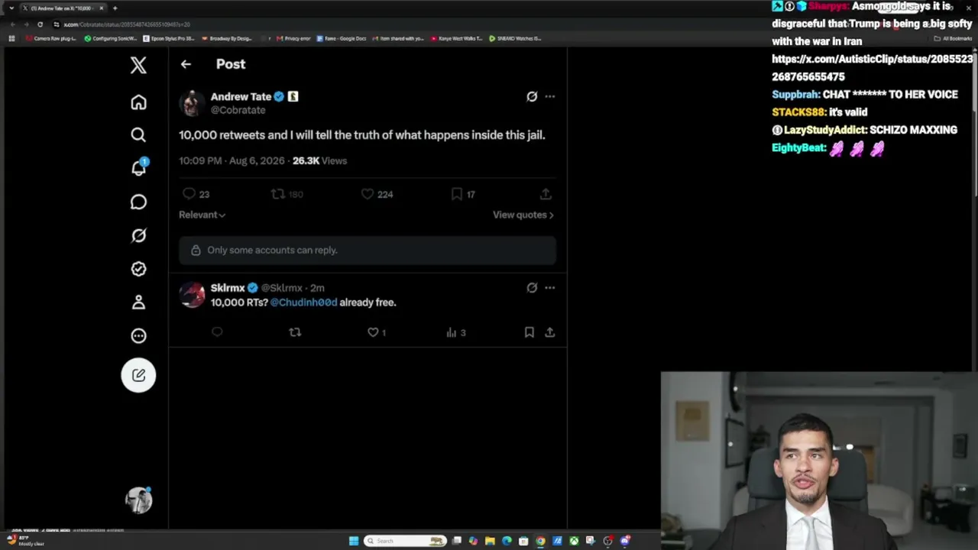978x550 pixels.
Task: Click the round white compose post button
Action: coord(138,375)
